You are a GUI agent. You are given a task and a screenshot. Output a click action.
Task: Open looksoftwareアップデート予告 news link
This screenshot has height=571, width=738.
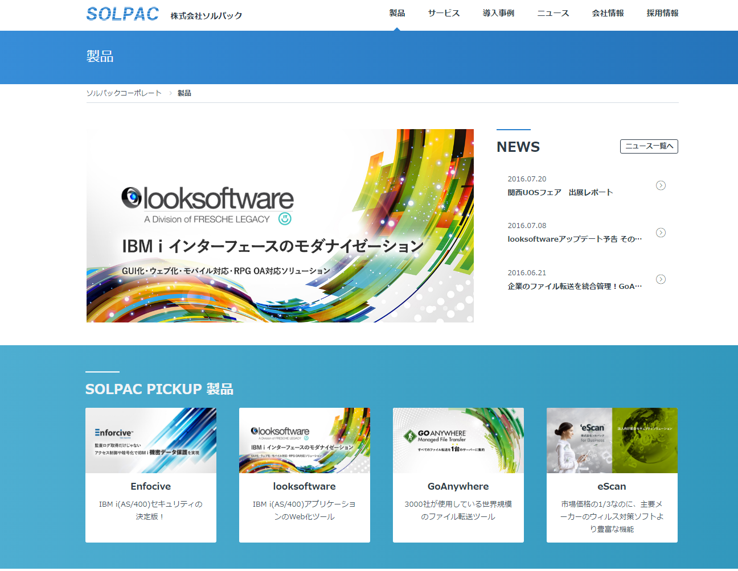(575, 239)
